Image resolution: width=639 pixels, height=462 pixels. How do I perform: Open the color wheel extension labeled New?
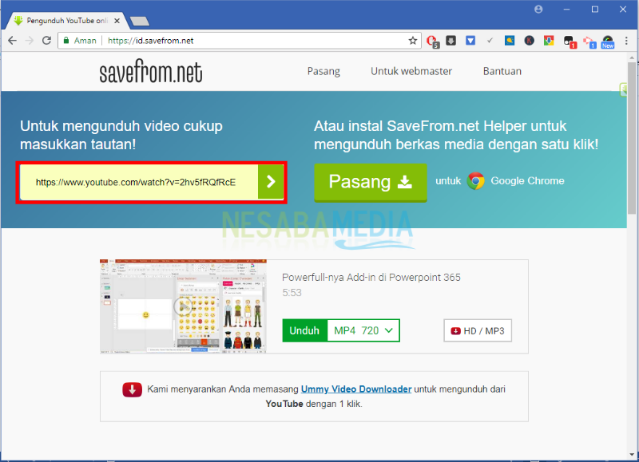(608, 41)
